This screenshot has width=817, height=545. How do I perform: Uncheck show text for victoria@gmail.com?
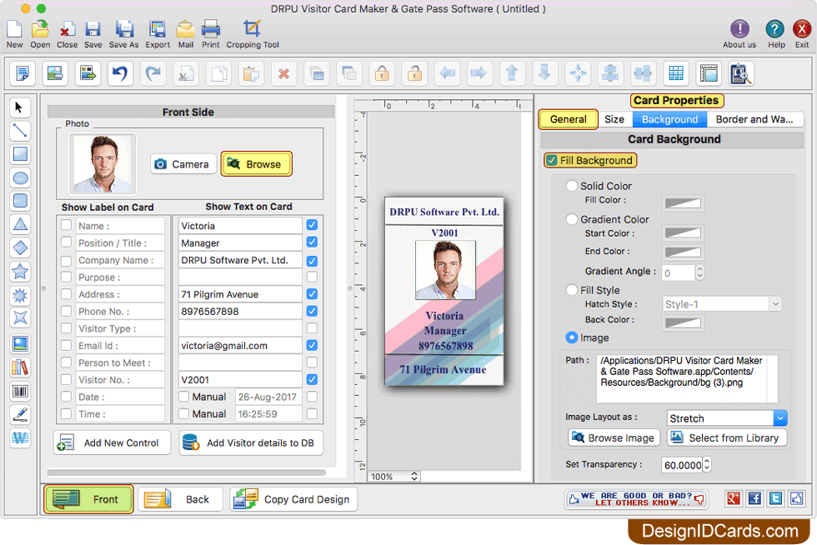tap(312, 345)
